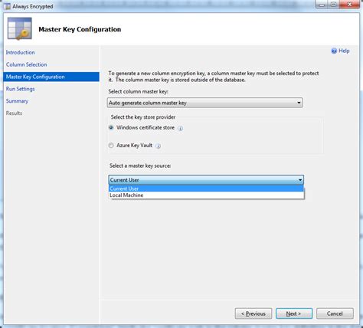Viewport: 363px width, 328px height.
Task: Maximize the Always Encrypted window
Action: tap(334, 5)
